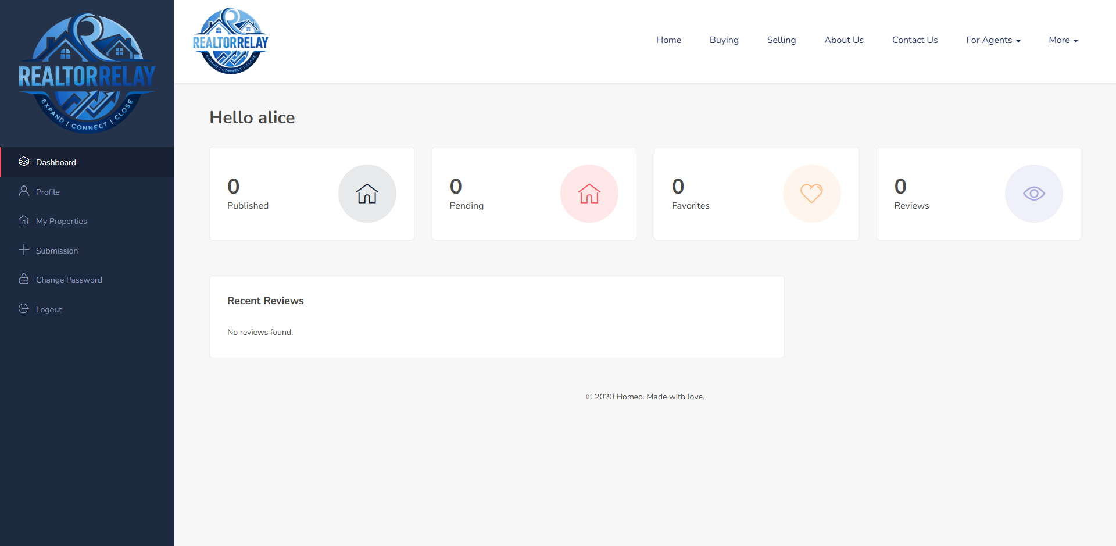This screenshot has width=1116, height=546.
Task: Click the gray Published house icon
Action: pyautogui.click(x=367, y=194)
